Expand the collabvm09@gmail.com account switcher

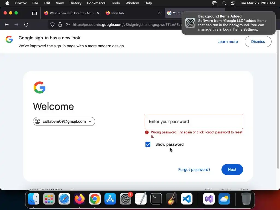pos(64,121)
